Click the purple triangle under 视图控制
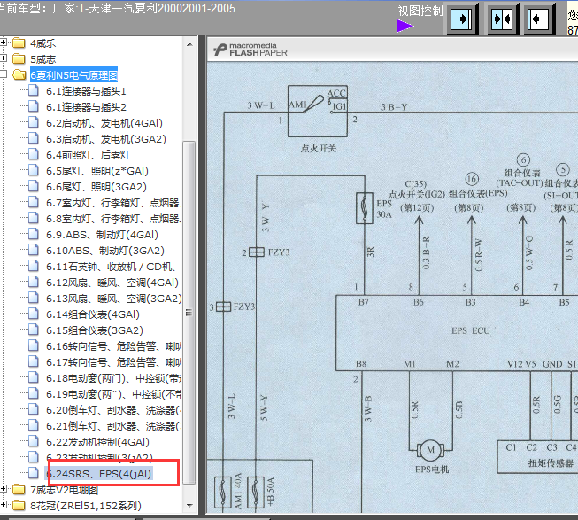 click(405, 27)
